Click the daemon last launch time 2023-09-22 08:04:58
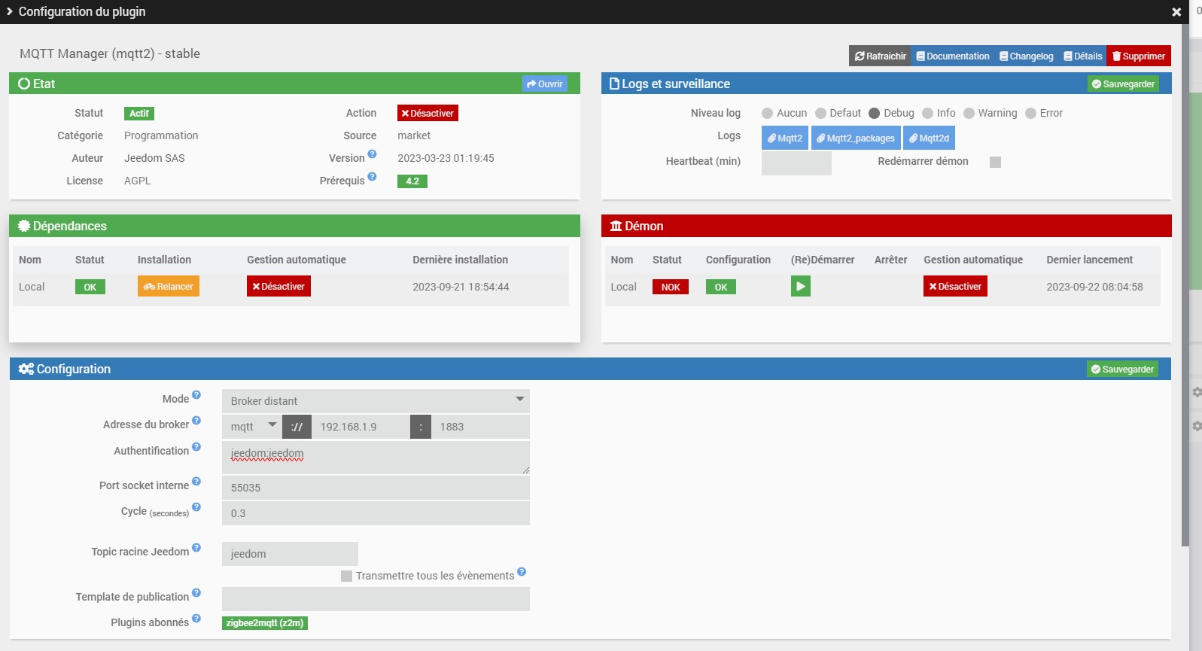The width and height of the screenshot is (1202, 651). click(x=1094, y=287)
